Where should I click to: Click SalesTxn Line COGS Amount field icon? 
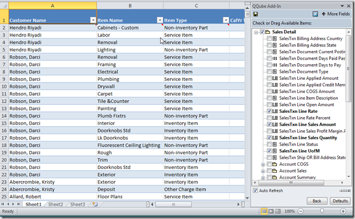[x=275, y=92]
